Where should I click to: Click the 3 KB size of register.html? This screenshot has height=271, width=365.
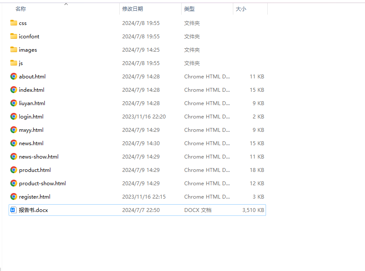coord(258,196)
